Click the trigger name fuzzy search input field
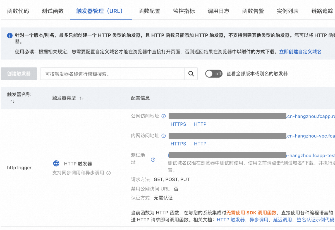The image size is (335, 230). click(112, 73)
